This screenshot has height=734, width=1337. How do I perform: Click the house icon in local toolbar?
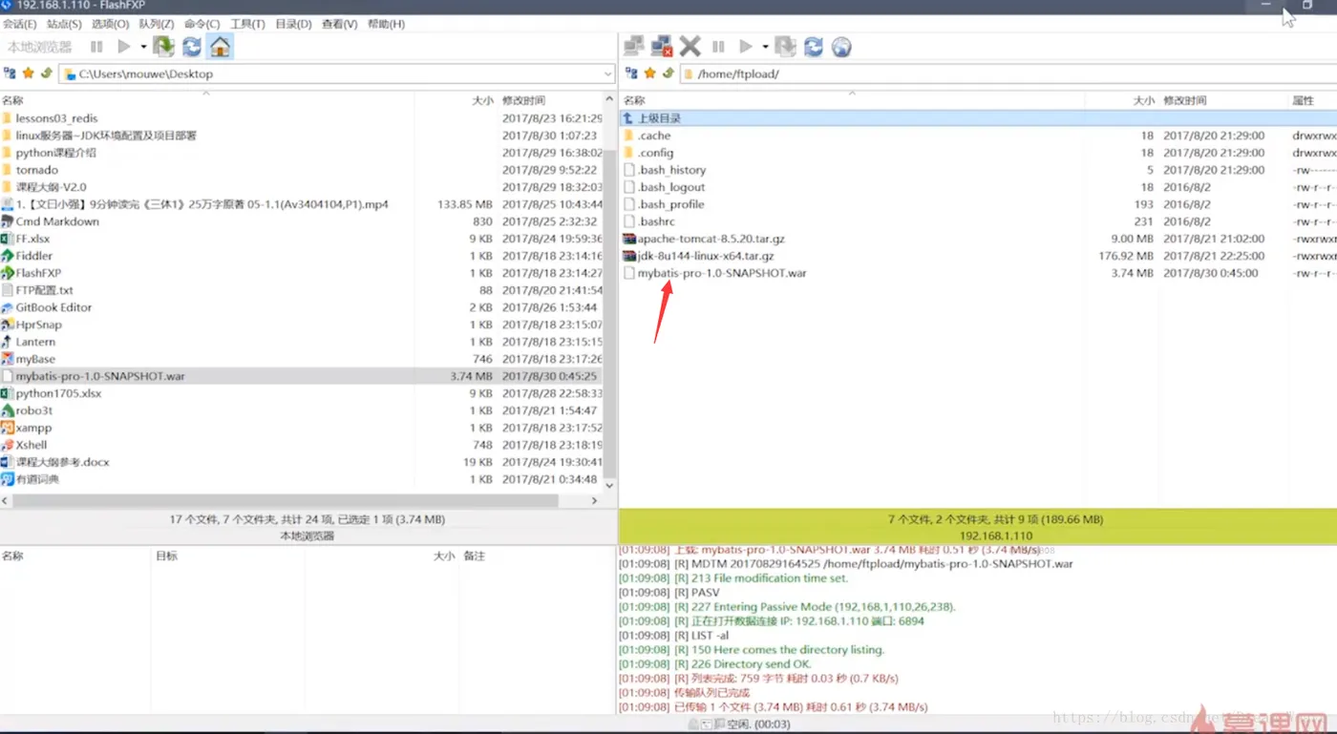[x=220, y=47]
